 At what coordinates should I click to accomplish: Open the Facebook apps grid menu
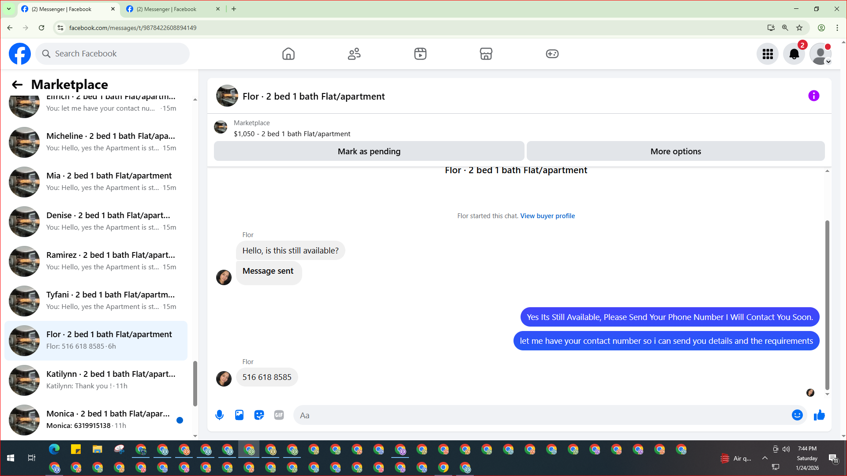pyautogui.click(x=768, y=54)
